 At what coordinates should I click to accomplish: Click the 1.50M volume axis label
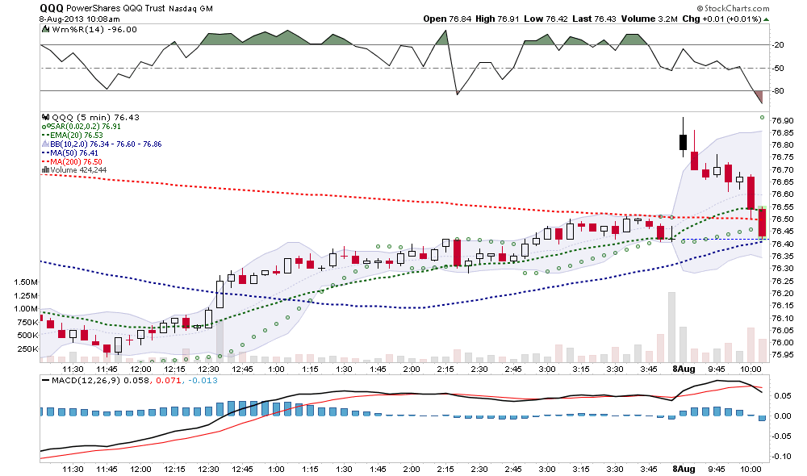click(x=26, y=282)
